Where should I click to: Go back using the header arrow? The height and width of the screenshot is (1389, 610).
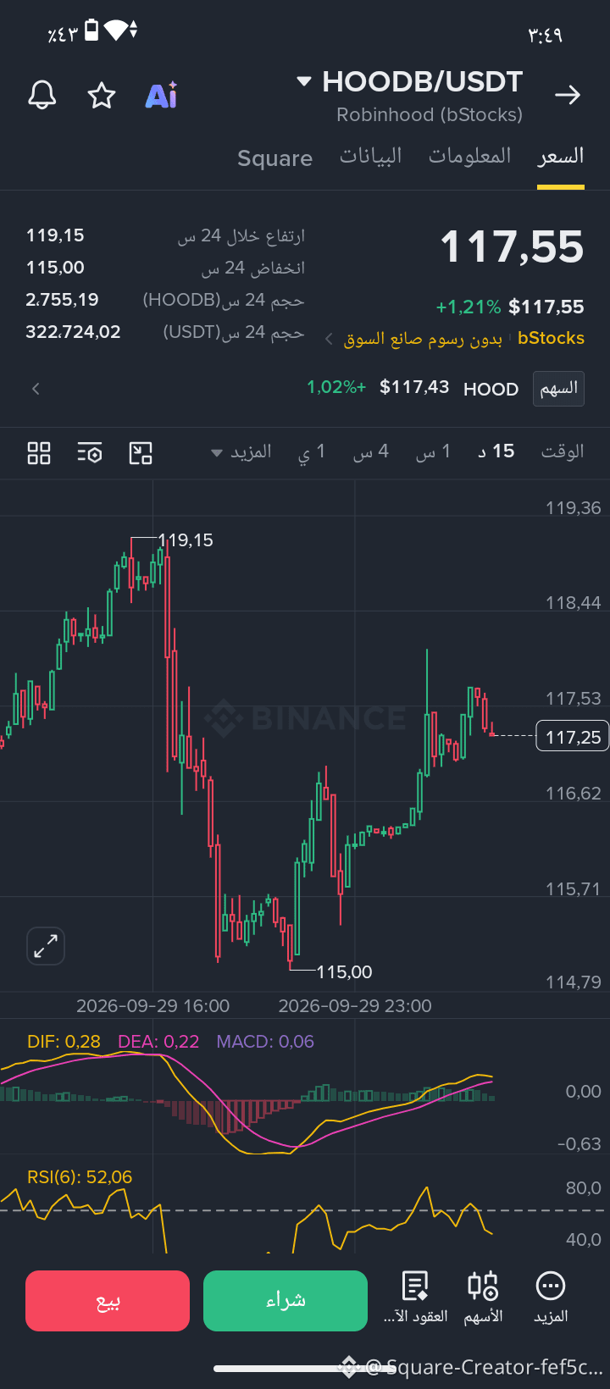tap(568, 95)
